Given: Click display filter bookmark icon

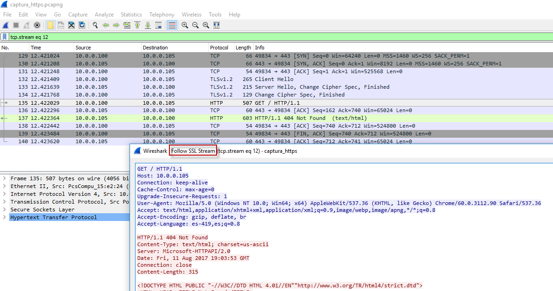Looking at the screenshot, I should pyautogui.click(x=5, y=37).
